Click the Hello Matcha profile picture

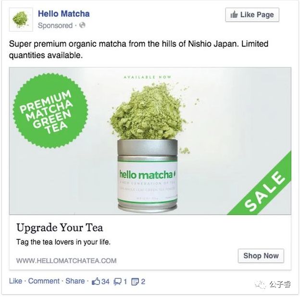pyautogui.click(x=21, y=20)
